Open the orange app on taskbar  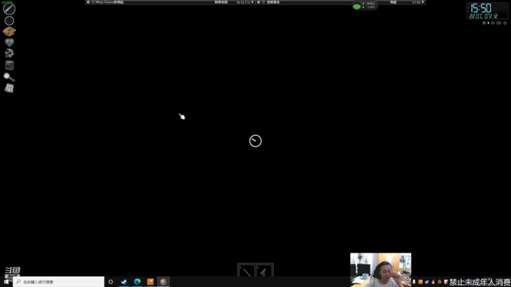pyautogui.click(x=150, y=282)
